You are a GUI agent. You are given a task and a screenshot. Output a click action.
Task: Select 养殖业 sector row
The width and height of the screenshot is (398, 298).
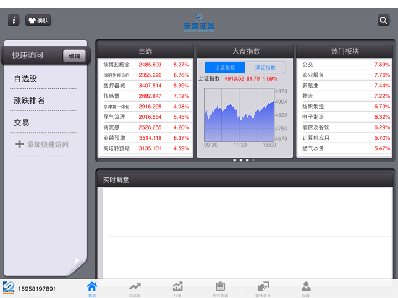(345, 86)
